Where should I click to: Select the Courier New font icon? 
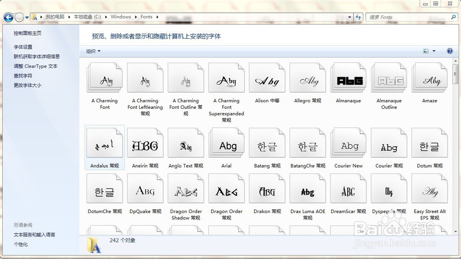(x=348, y=143)
